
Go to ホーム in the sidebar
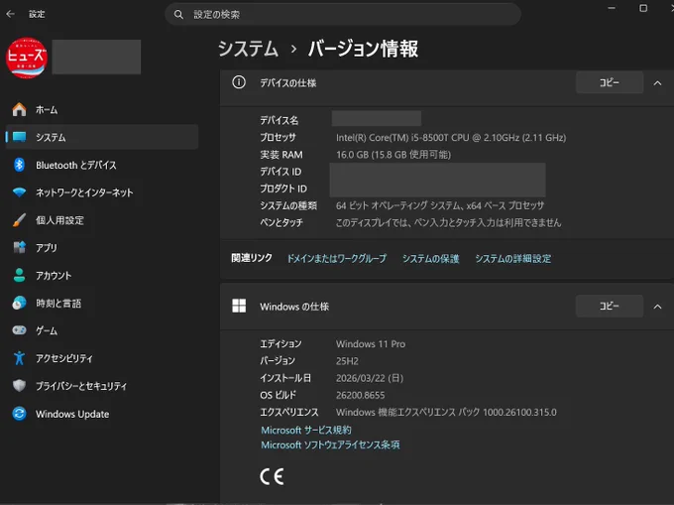click(x=101, y=110)
